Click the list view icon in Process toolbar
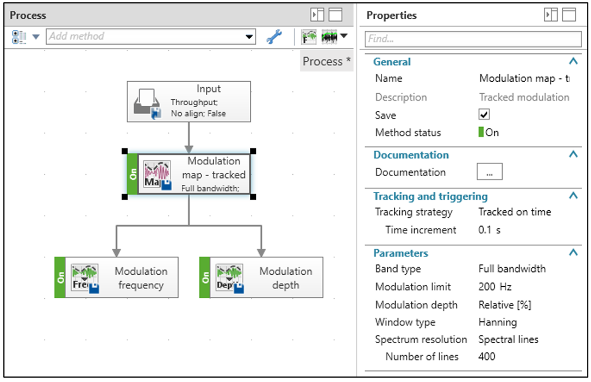591x382 pixels. (19, 37)
